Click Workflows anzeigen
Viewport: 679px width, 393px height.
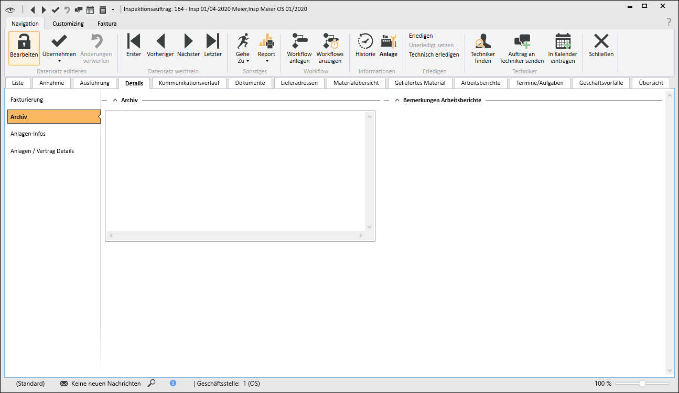click(x=330, y=48)
